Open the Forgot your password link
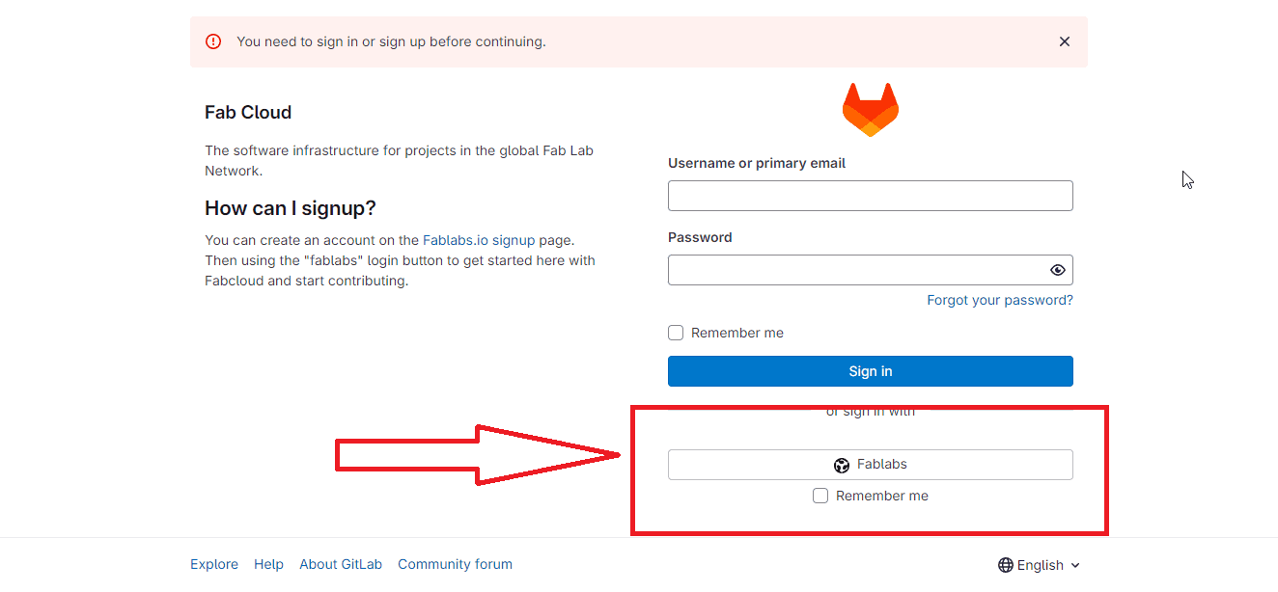 pos(999,300)
